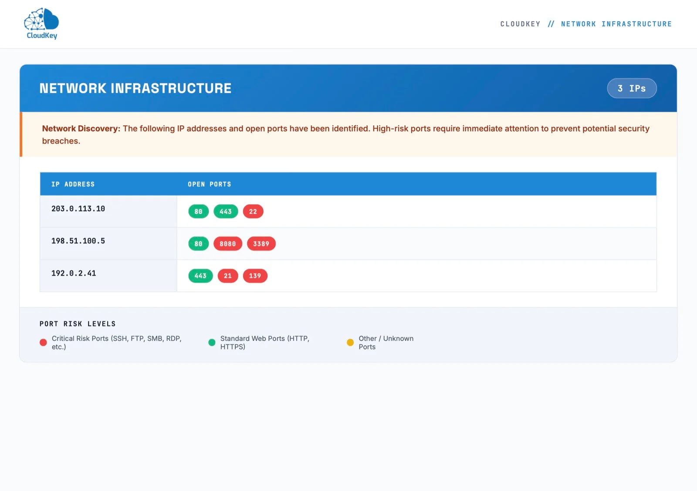Click the red port 21 badge
This screenshot has width=697, height=491.
[x=228, y=276]
